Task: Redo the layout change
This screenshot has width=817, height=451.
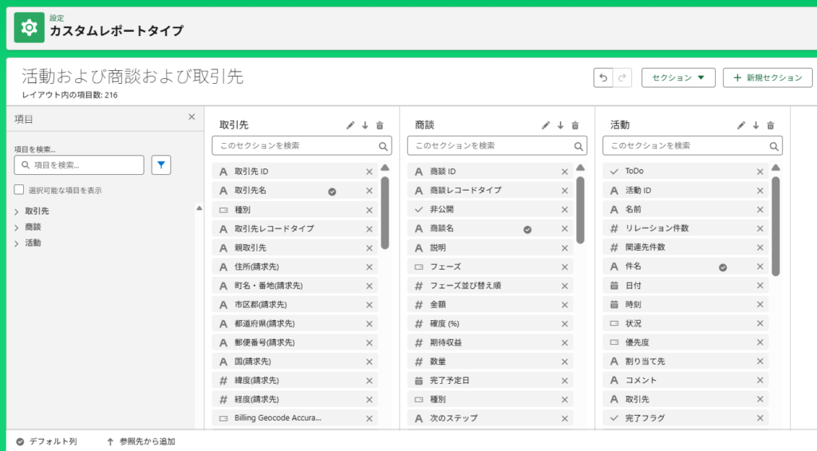Action: click(622, 77)
